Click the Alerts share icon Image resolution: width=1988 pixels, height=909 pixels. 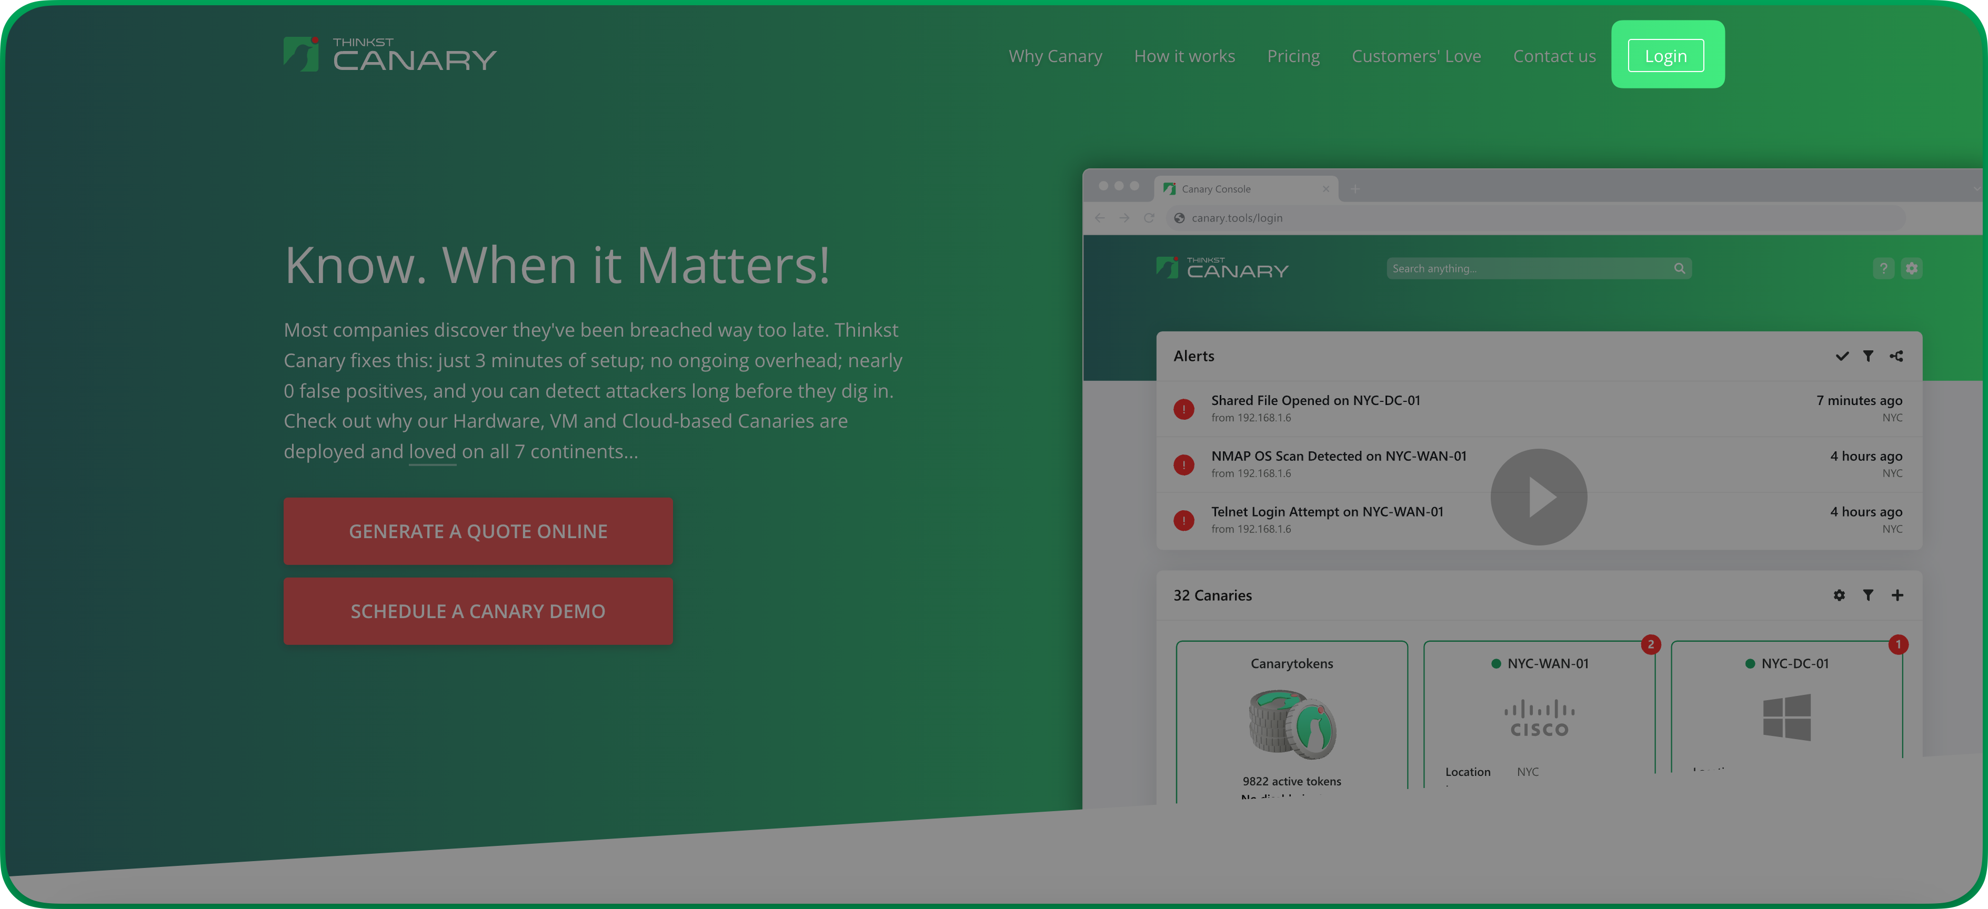coord(1896,356)
